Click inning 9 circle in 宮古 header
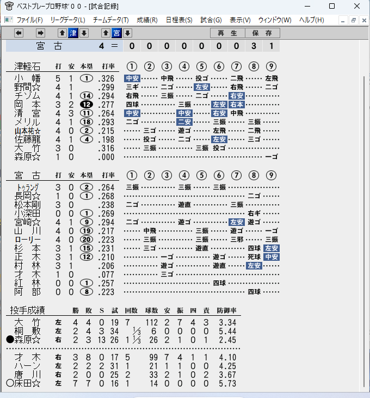Screen dimensions: 370x398 click(x=271, y=175)
